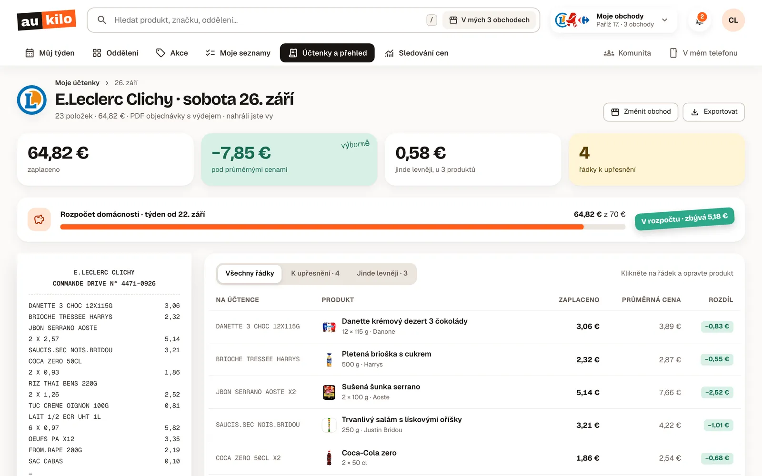
Task: Click the '64,82 € zaplaceno' card
Action: 105,159
